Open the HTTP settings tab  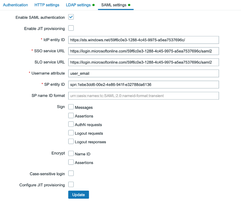[x=47, y=5]
